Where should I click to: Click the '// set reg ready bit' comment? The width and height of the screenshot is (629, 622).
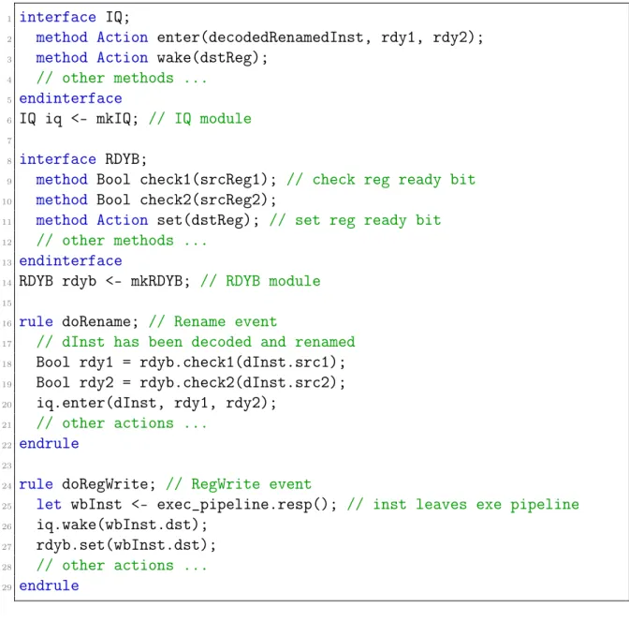pyautogui.click(x=356, y=220)
